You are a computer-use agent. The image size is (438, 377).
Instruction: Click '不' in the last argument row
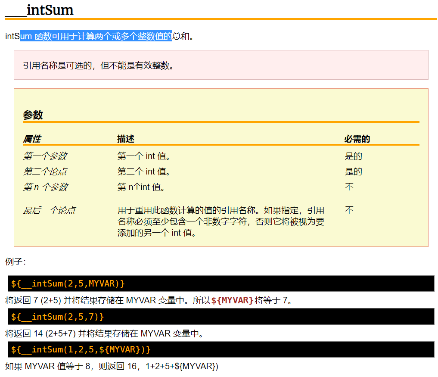(349, 210)
